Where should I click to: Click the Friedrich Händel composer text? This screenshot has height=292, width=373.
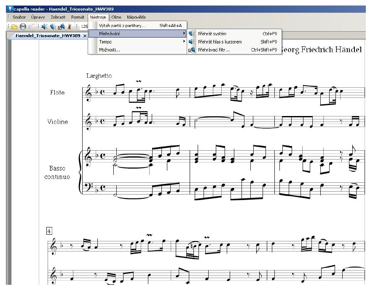click(x=331, y=49)
